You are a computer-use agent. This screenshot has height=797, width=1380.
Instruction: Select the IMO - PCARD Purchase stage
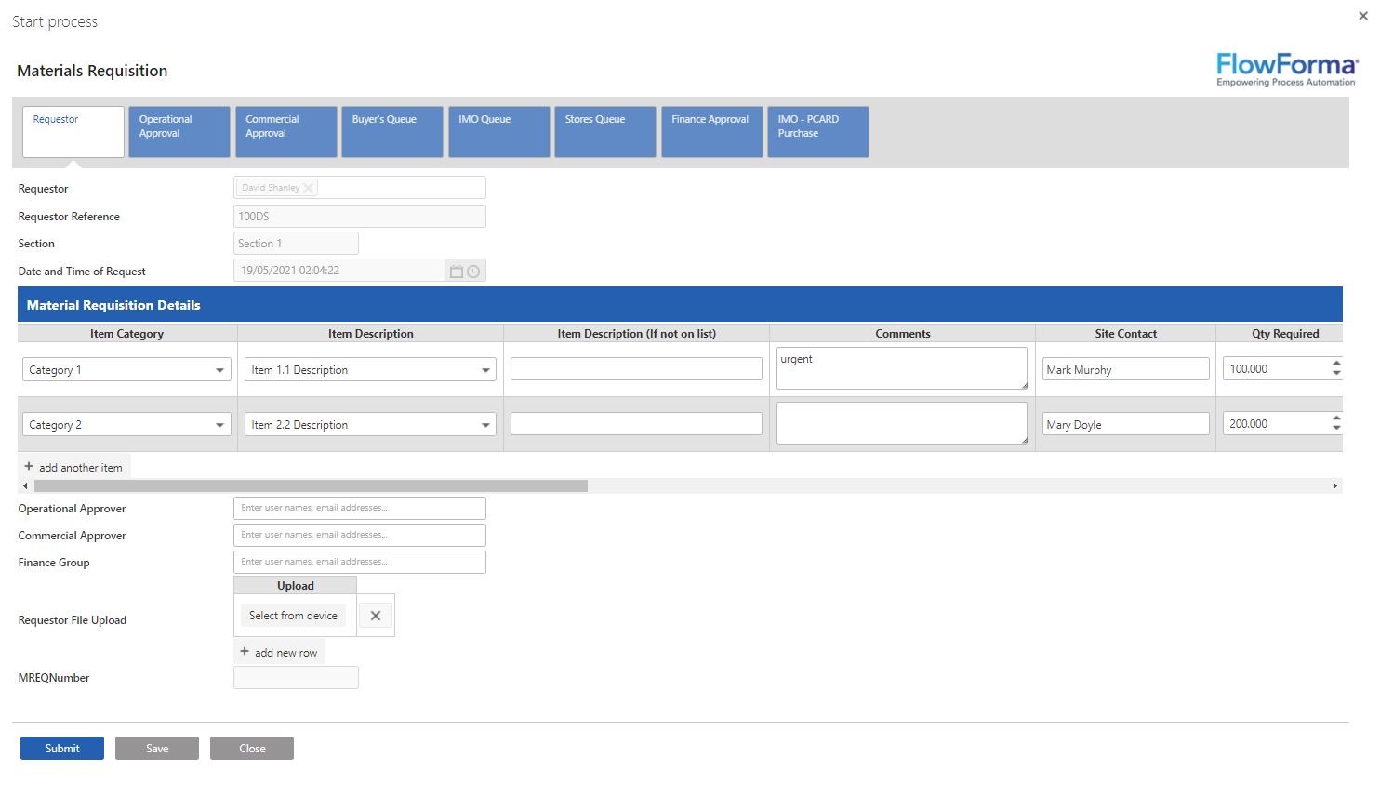click(817, 131)
